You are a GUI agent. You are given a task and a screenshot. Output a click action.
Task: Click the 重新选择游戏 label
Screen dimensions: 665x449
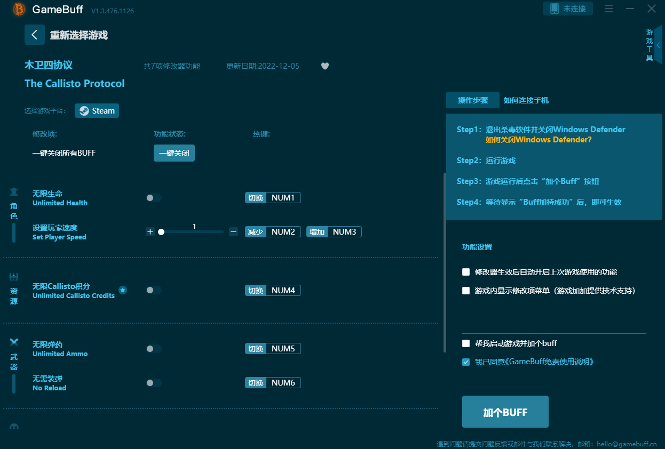click(x=79, y=35)
